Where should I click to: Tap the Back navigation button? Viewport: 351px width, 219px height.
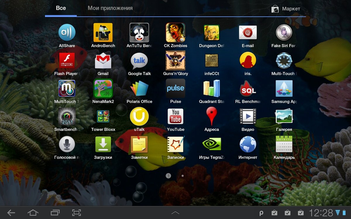tap(11, 213)
